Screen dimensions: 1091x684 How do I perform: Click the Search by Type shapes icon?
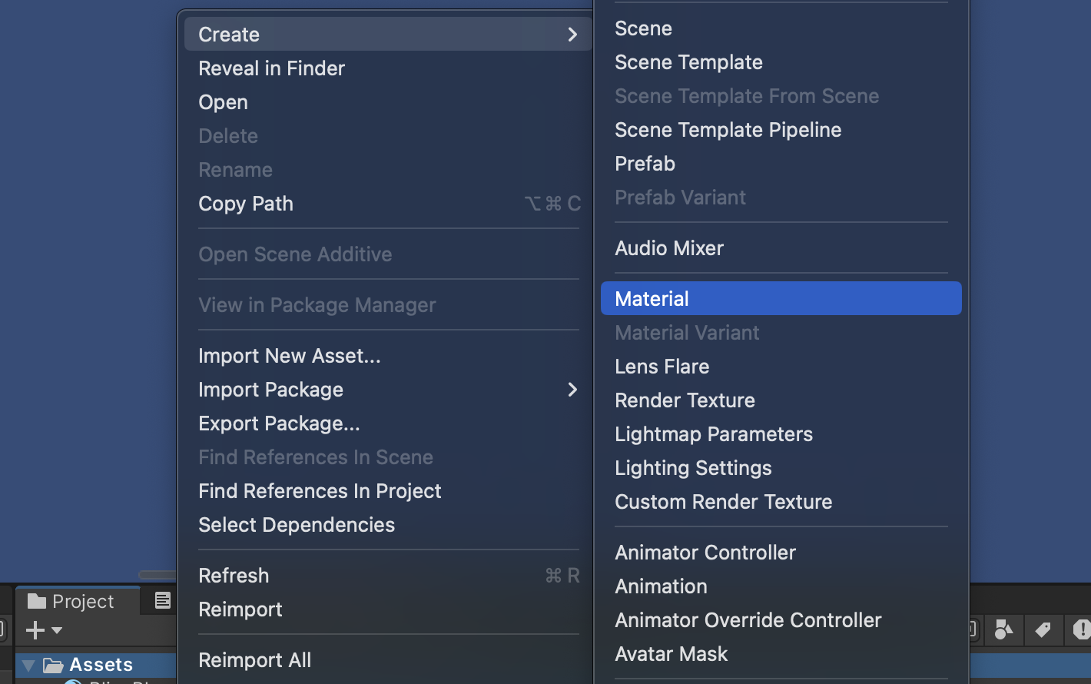1003,630
